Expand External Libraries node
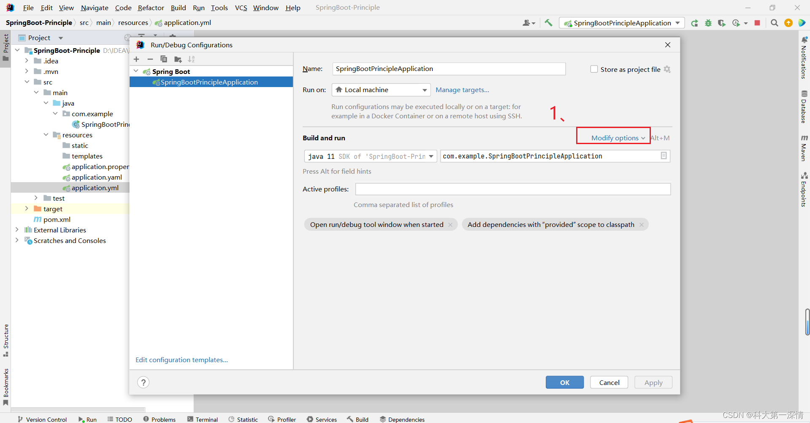Image resolution: width=810 pixels, height=423 pixels. 17,229
